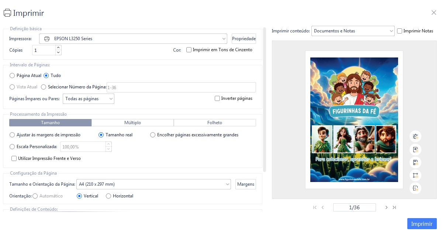The height and width of the screenshot is (238, 442).
Task: Increase the Cópias count with up arrow
Action: point(58,48)
